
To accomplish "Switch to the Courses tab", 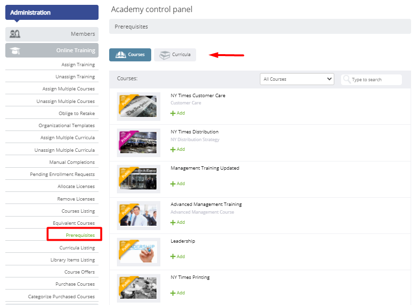I will 130,55.
